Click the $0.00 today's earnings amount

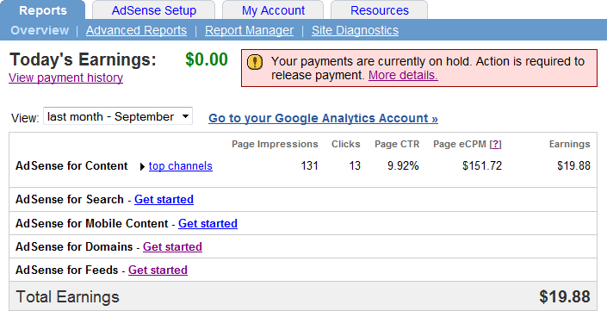[x=207, y=59]
